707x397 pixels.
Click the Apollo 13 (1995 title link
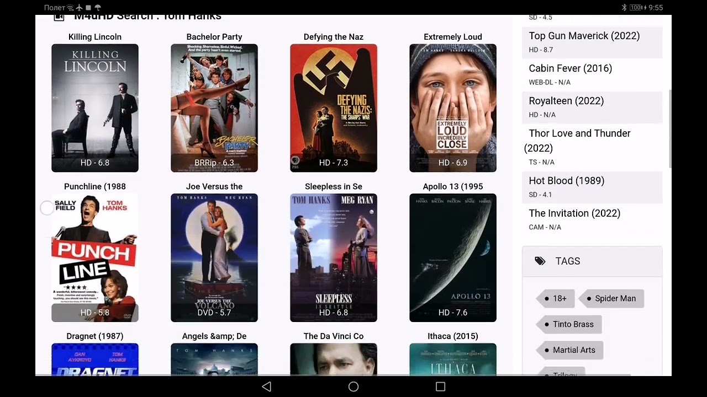pyautogui.click(x=453, y=186)
